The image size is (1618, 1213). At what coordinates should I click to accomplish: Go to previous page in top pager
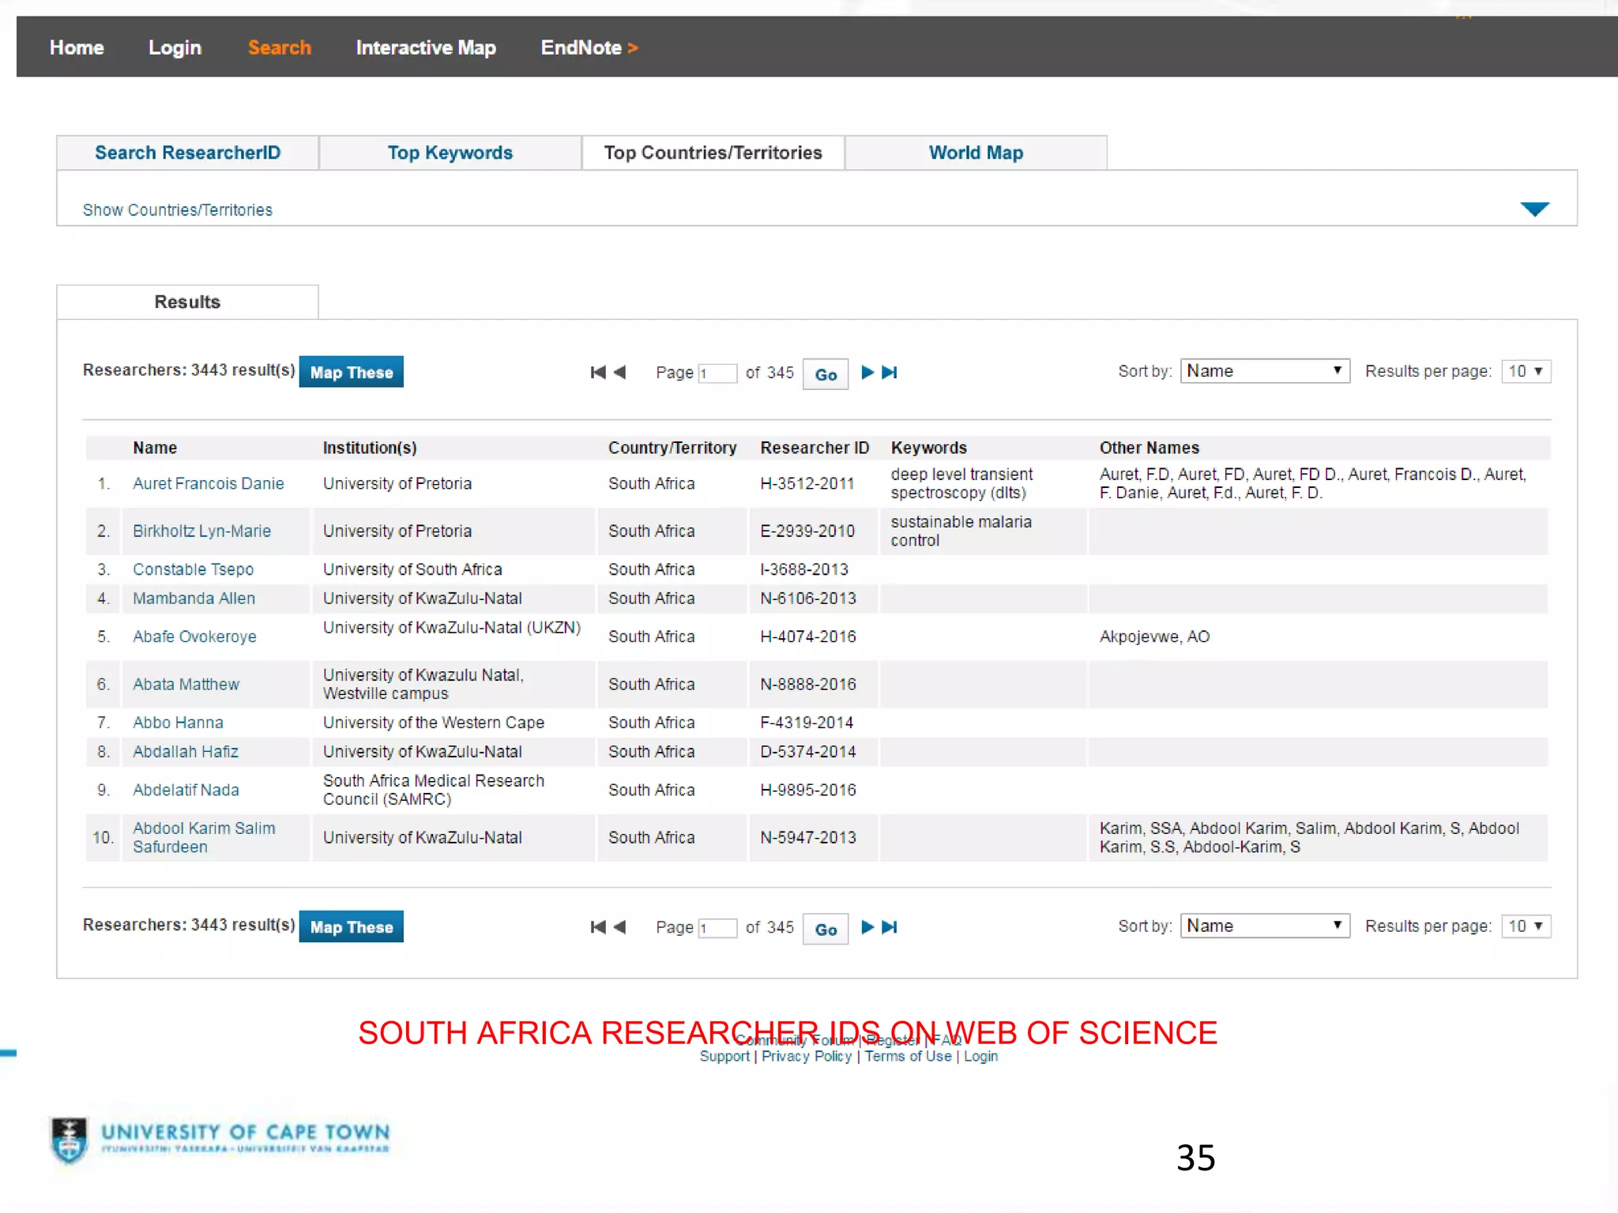click(x=619, y=372)
